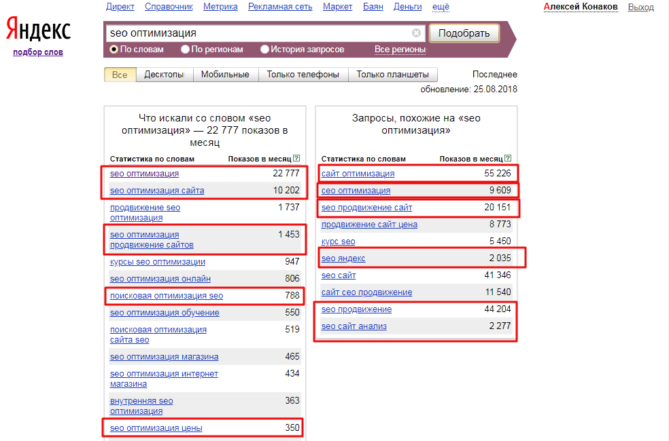The width and height of the screenshot is (669, 441).
Task: Open the 'поисковая оптимизация сайта seo' query link
Action: tap(158, 334)
